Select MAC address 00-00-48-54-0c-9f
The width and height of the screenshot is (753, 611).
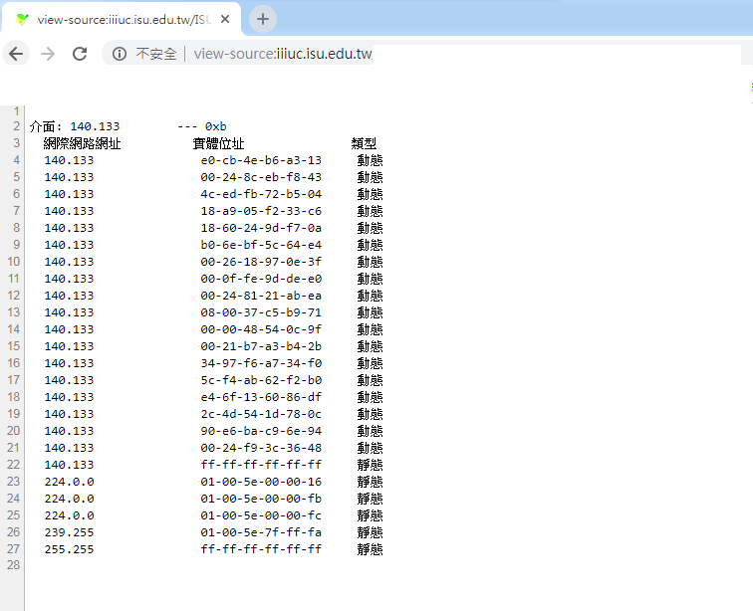coord(261,329)
